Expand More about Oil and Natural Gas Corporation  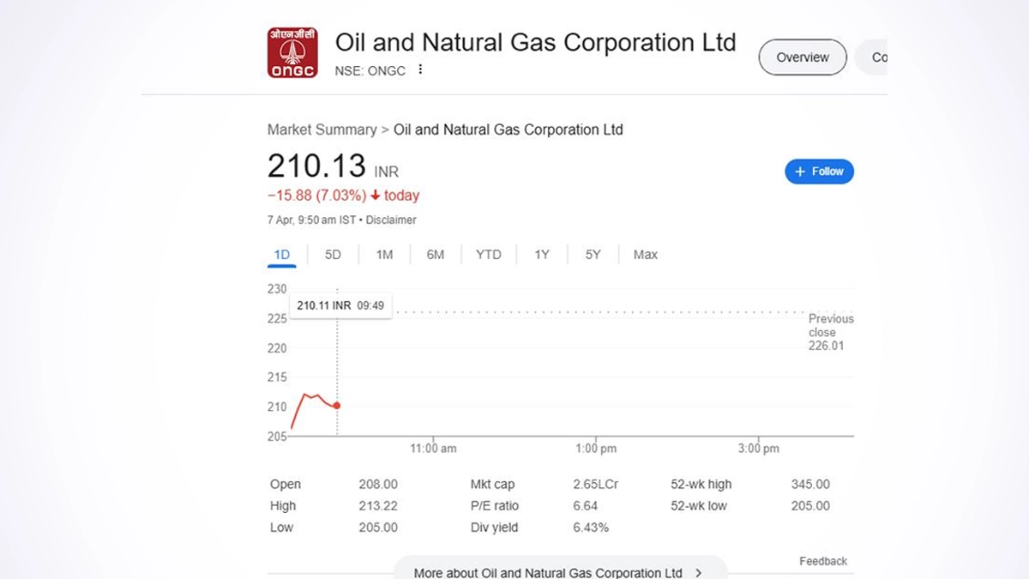tap(557, 571)
